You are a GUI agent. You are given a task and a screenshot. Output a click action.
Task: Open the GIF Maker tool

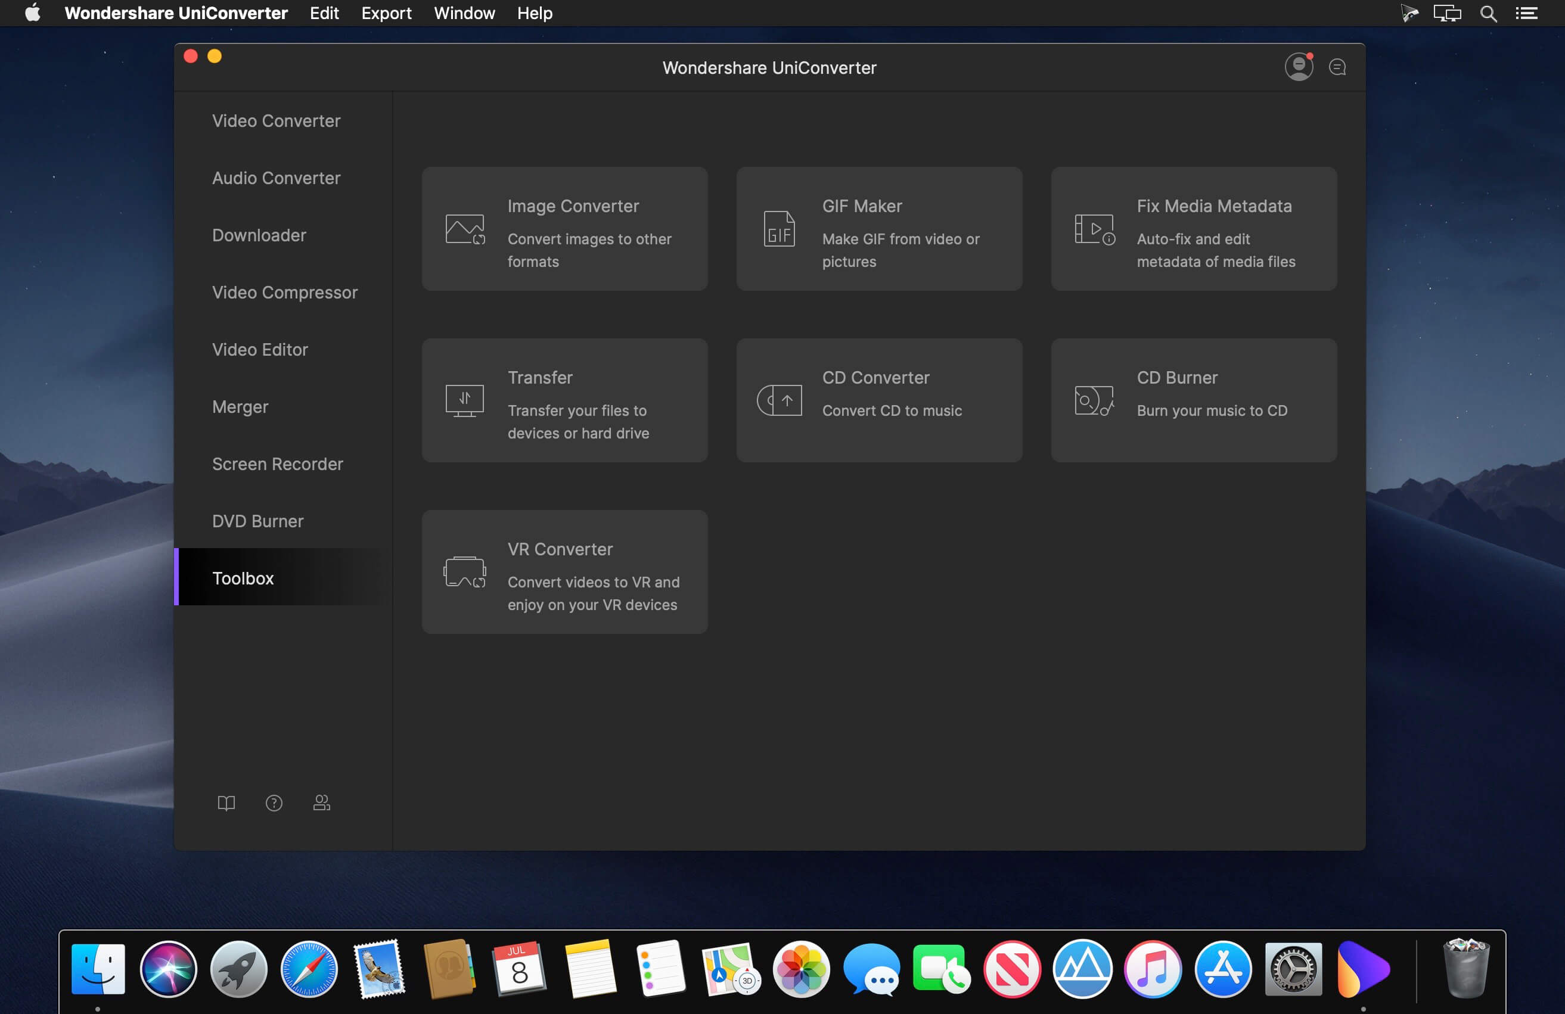[x=877, y=227]
